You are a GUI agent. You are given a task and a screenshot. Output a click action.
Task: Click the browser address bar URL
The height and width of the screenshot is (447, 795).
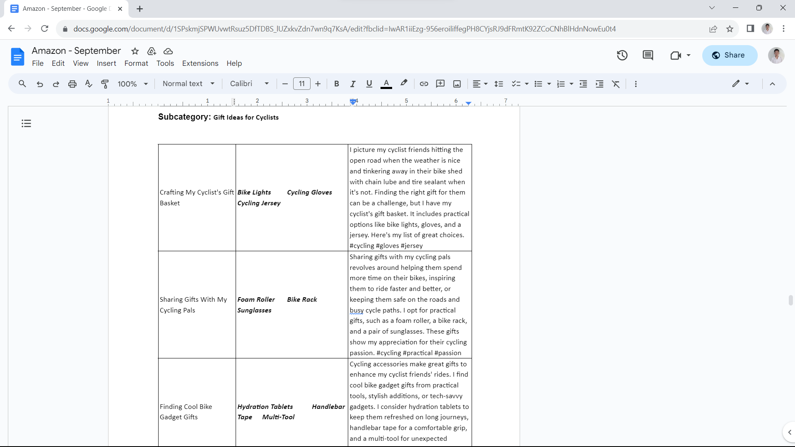pos(344,29)
